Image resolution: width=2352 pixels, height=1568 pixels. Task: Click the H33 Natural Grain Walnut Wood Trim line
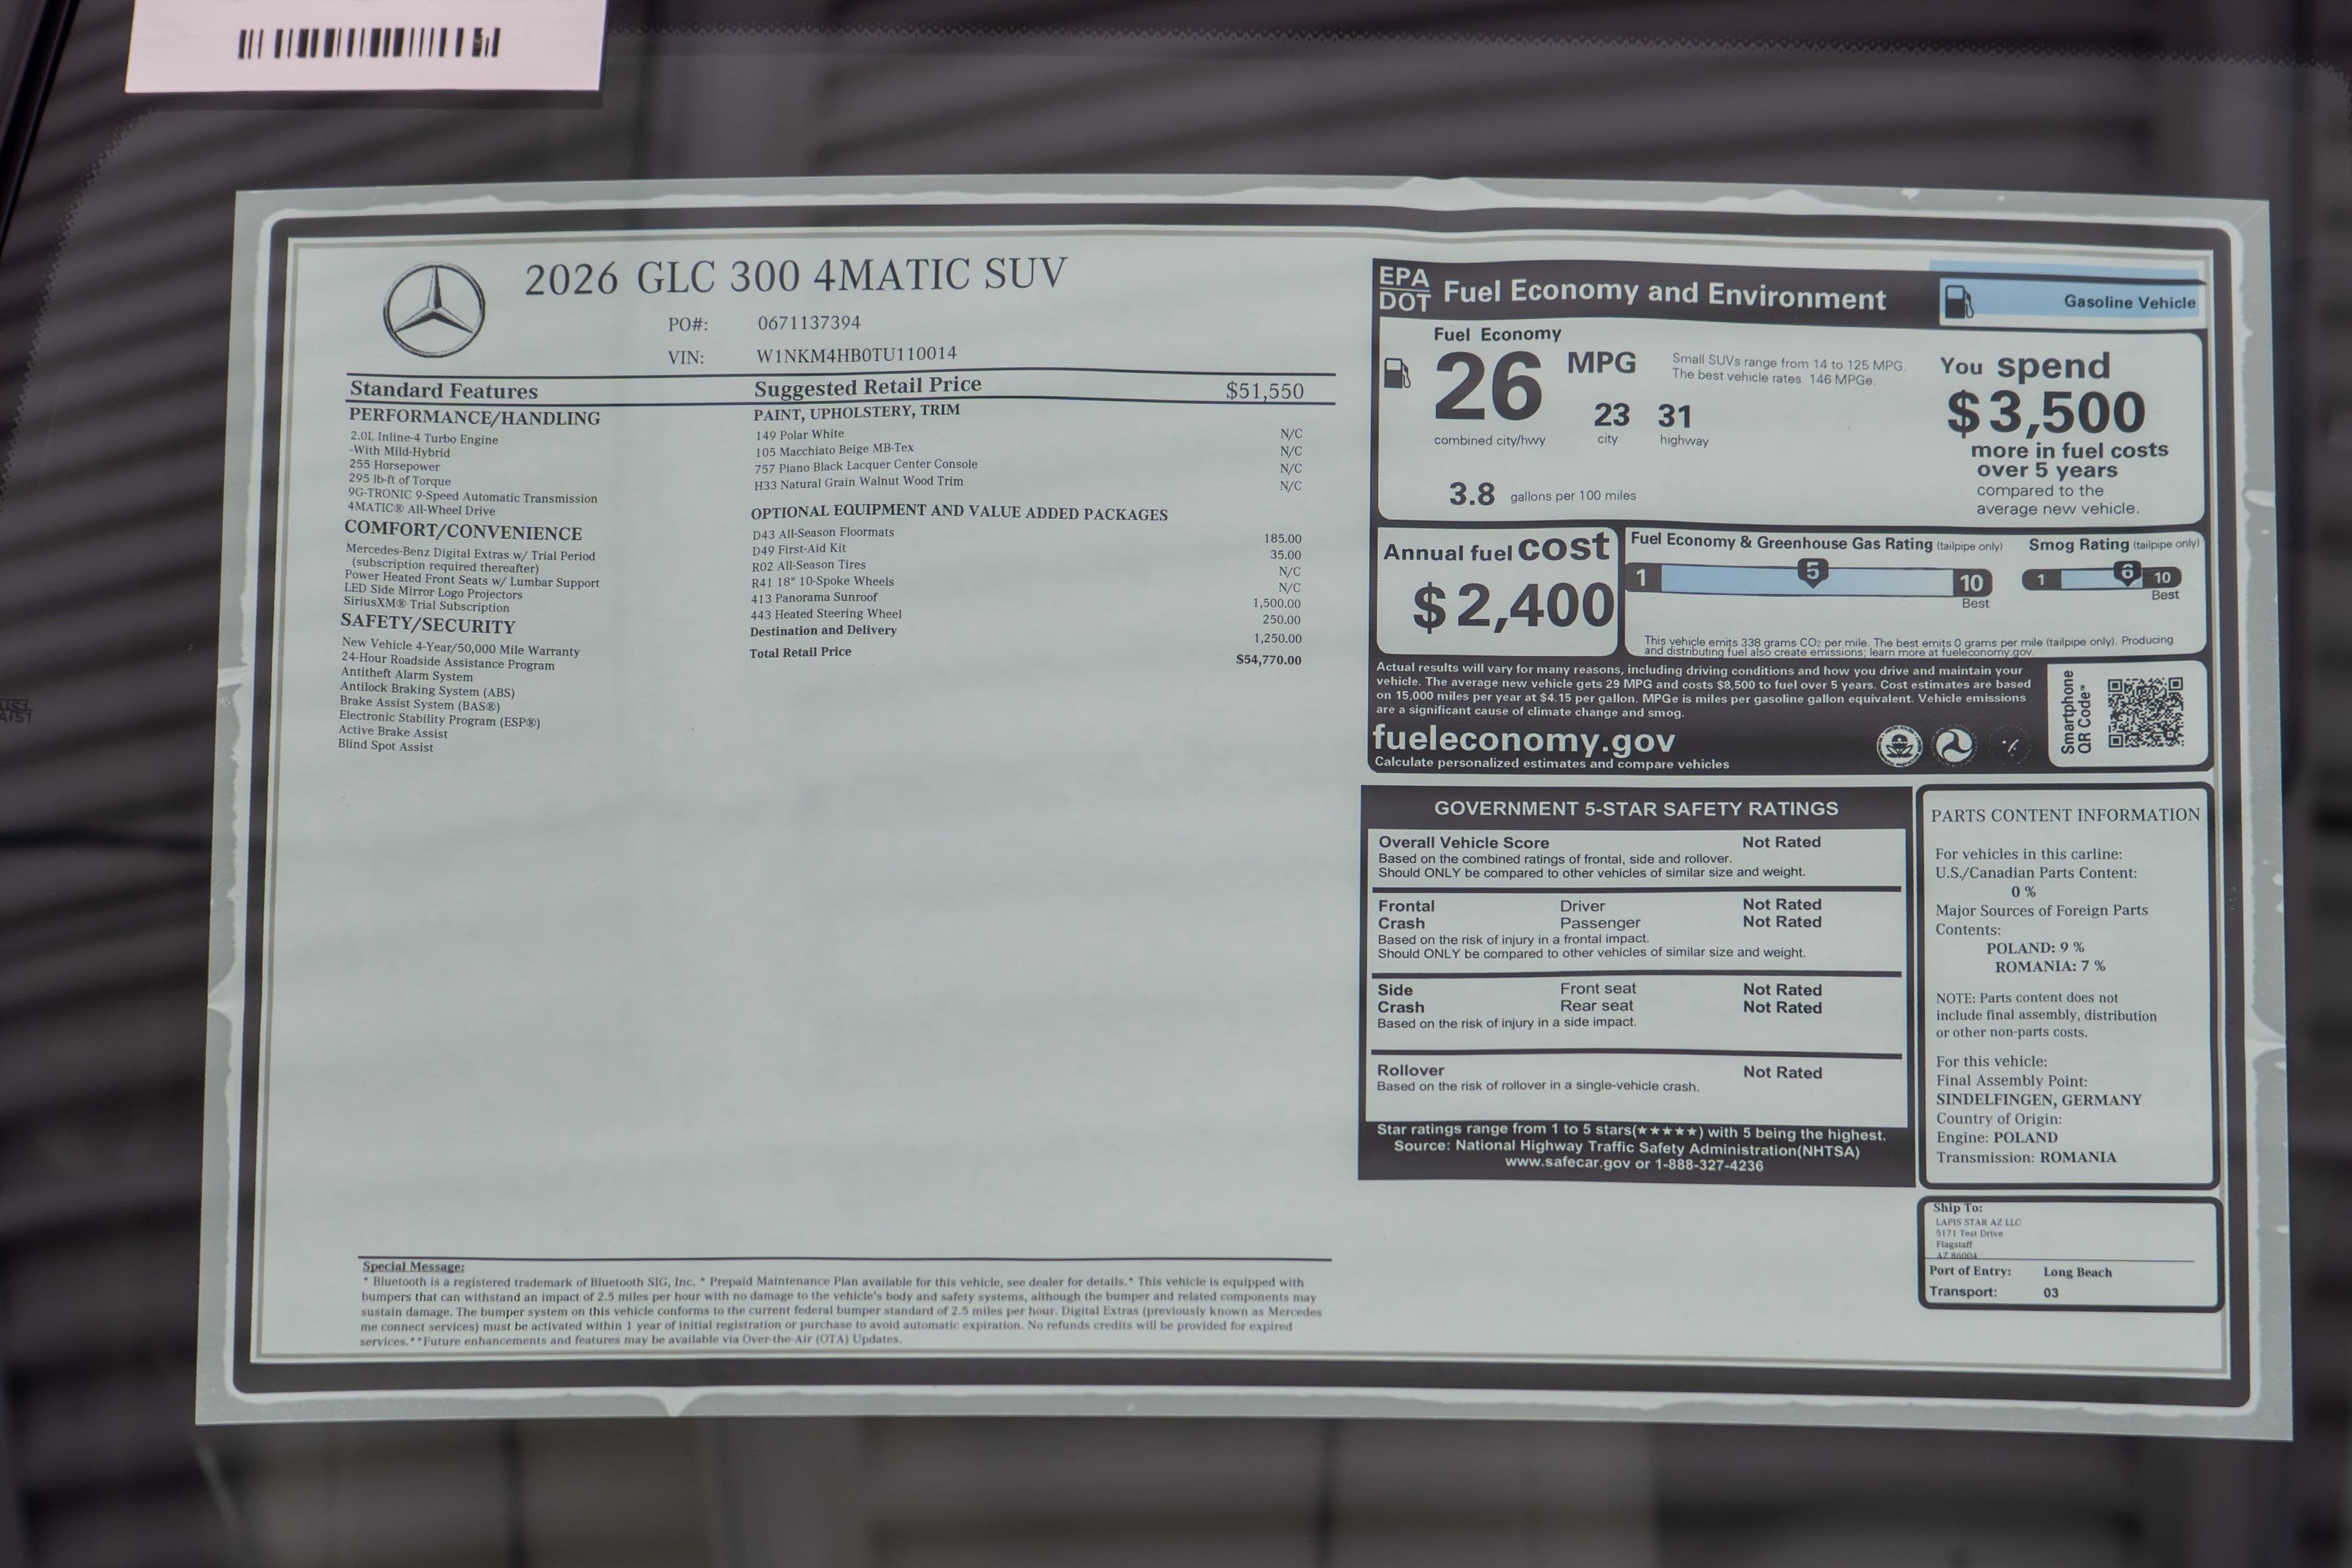858,482
